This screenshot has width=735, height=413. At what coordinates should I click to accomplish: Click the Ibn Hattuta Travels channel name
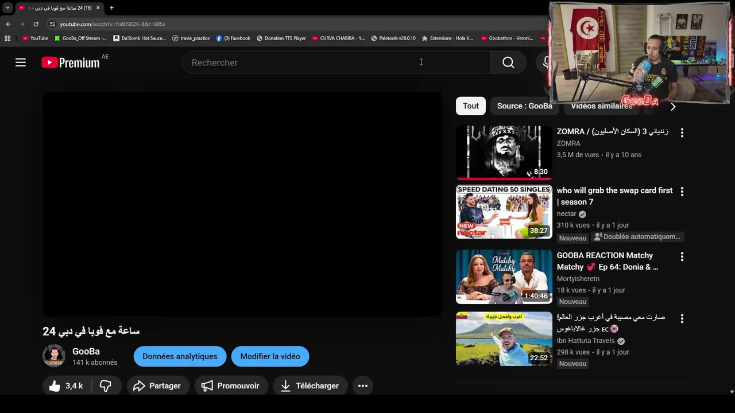[585, 341]
